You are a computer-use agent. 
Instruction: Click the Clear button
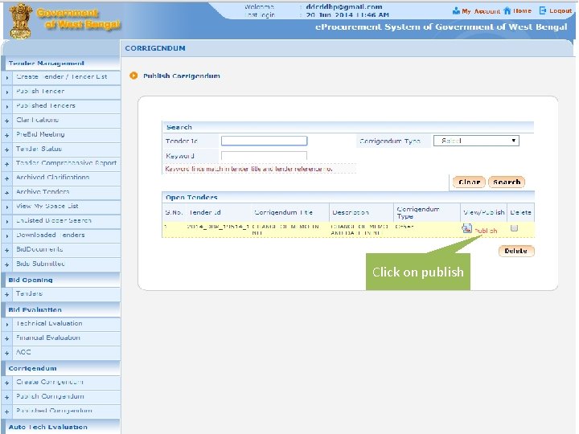pos(469,182)
